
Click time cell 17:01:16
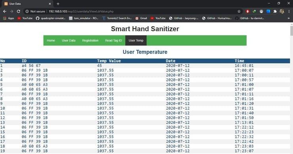(244, 99)
